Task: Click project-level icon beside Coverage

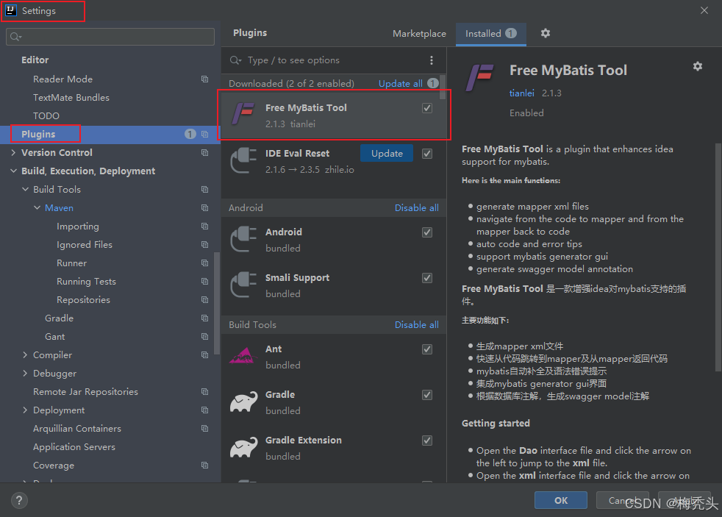Action: [205, 466]
